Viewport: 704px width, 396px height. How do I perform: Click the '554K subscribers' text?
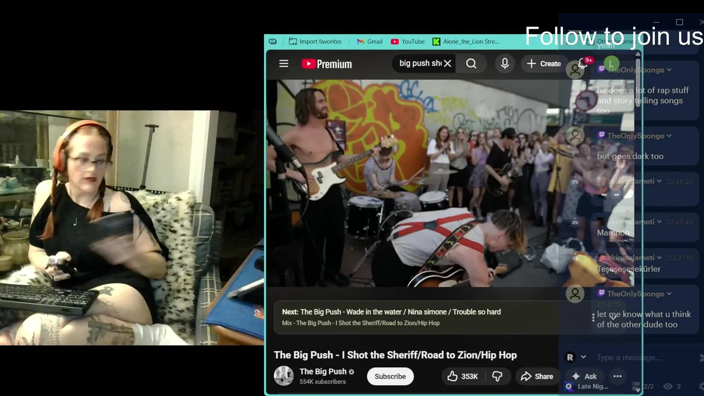[322, 382]
